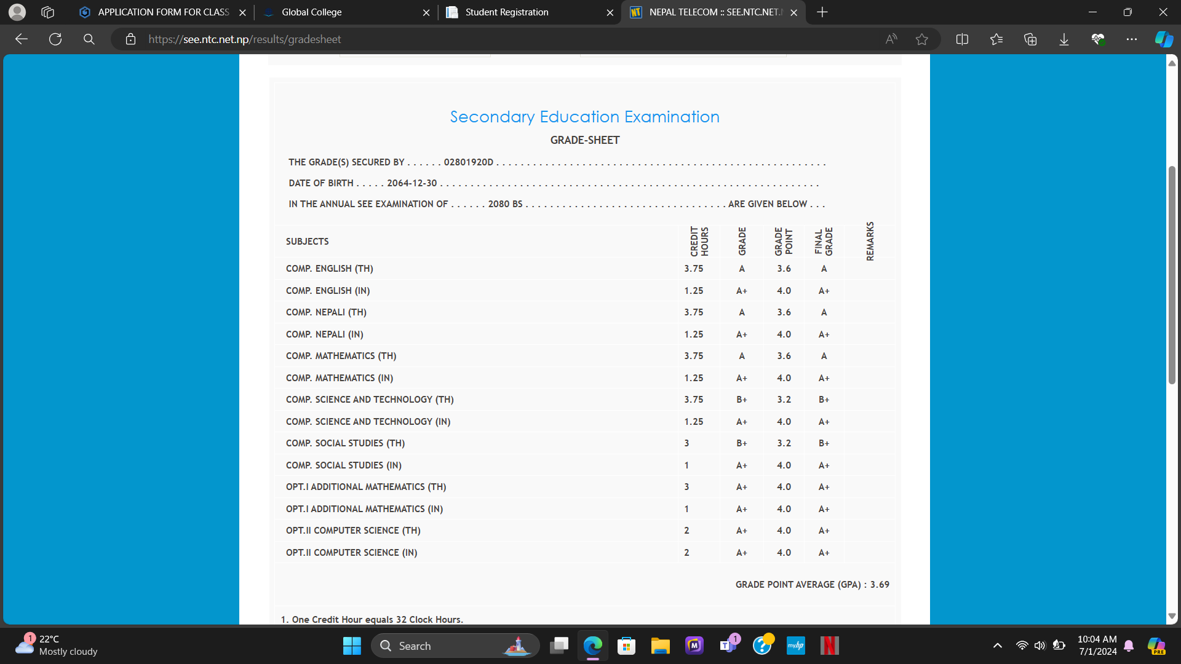Open Netflix from the taskbar

pos(829,646)
